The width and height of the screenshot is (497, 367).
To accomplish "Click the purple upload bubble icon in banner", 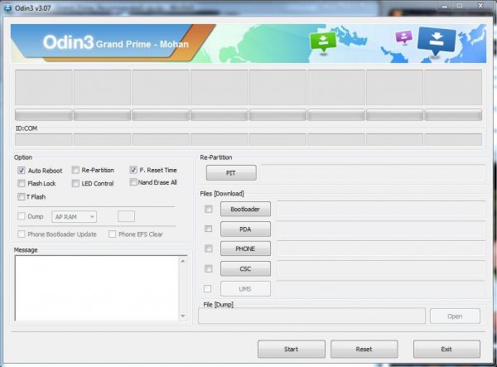I will 404,37.
